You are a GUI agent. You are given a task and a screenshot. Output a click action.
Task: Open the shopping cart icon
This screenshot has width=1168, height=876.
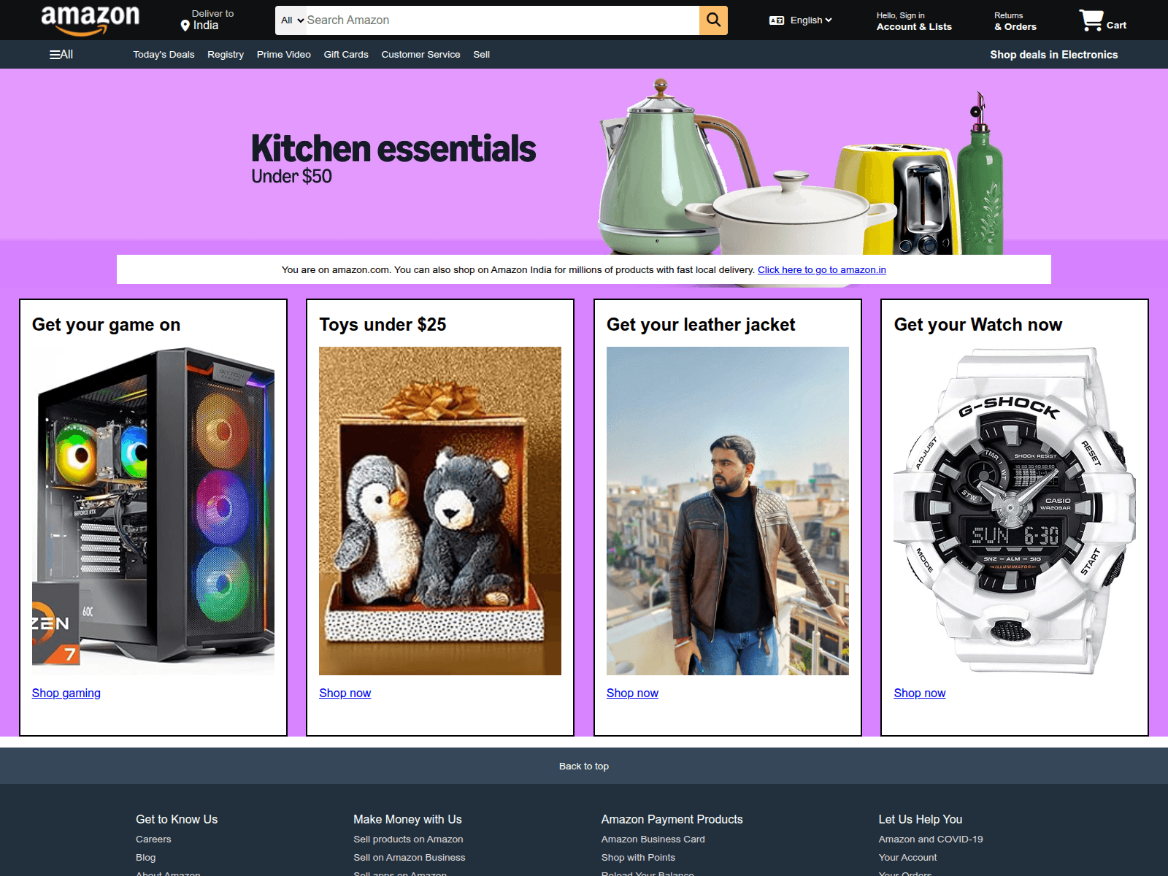(x=1092, y=20)
